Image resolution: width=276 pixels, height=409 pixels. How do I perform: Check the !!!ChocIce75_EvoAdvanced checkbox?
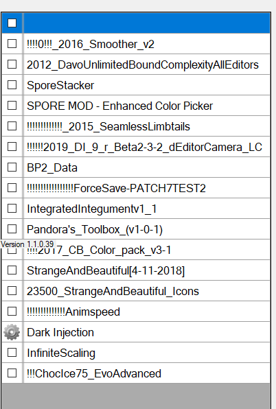[12, 373]
